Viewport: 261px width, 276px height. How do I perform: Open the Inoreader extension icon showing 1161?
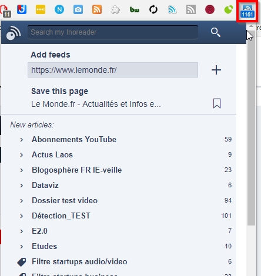point(247,11)
